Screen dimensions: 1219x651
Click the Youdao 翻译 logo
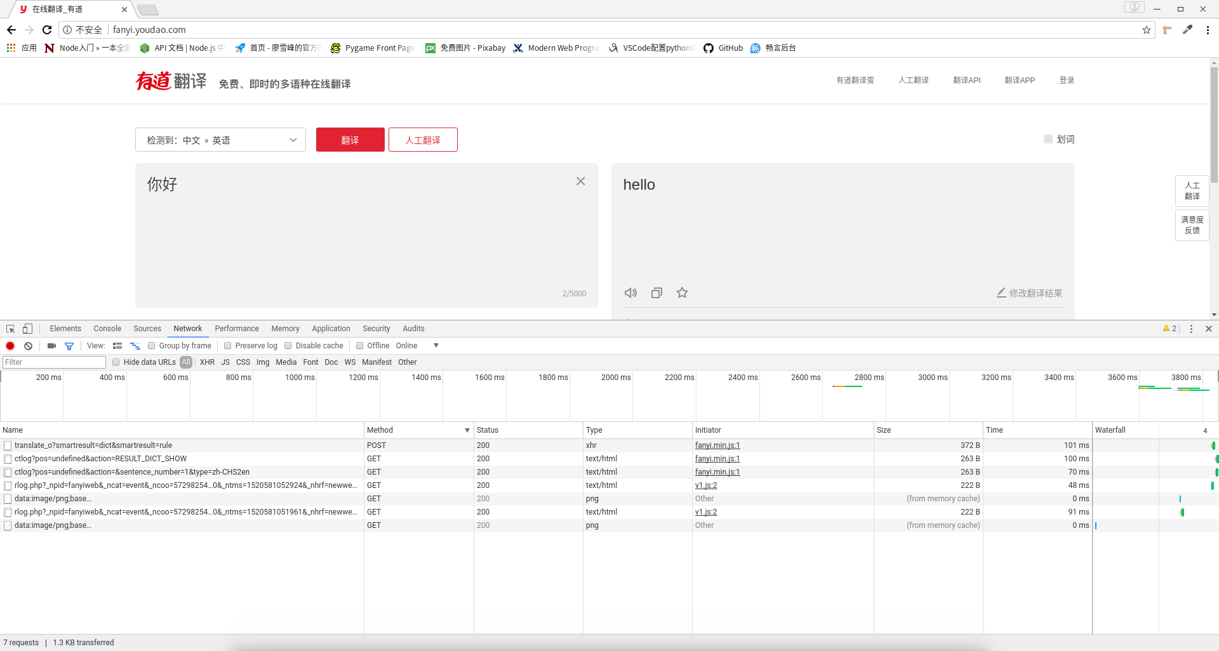(171, 81)
